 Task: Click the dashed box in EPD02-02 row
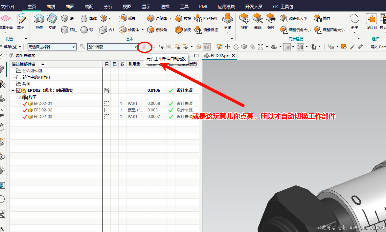click(106, 110)
